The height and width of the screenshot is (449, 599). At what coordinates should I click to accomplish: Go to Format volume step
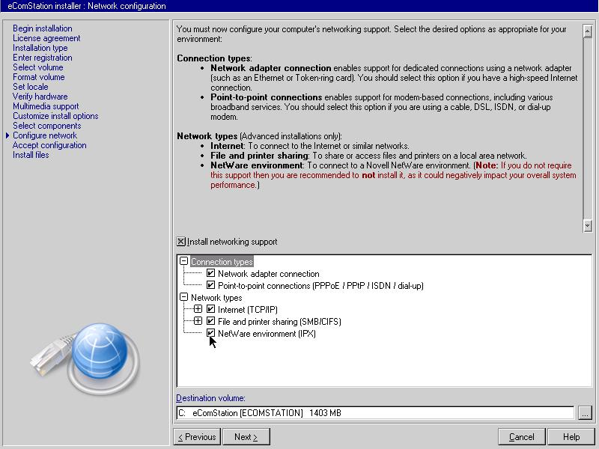coord(39,77)
